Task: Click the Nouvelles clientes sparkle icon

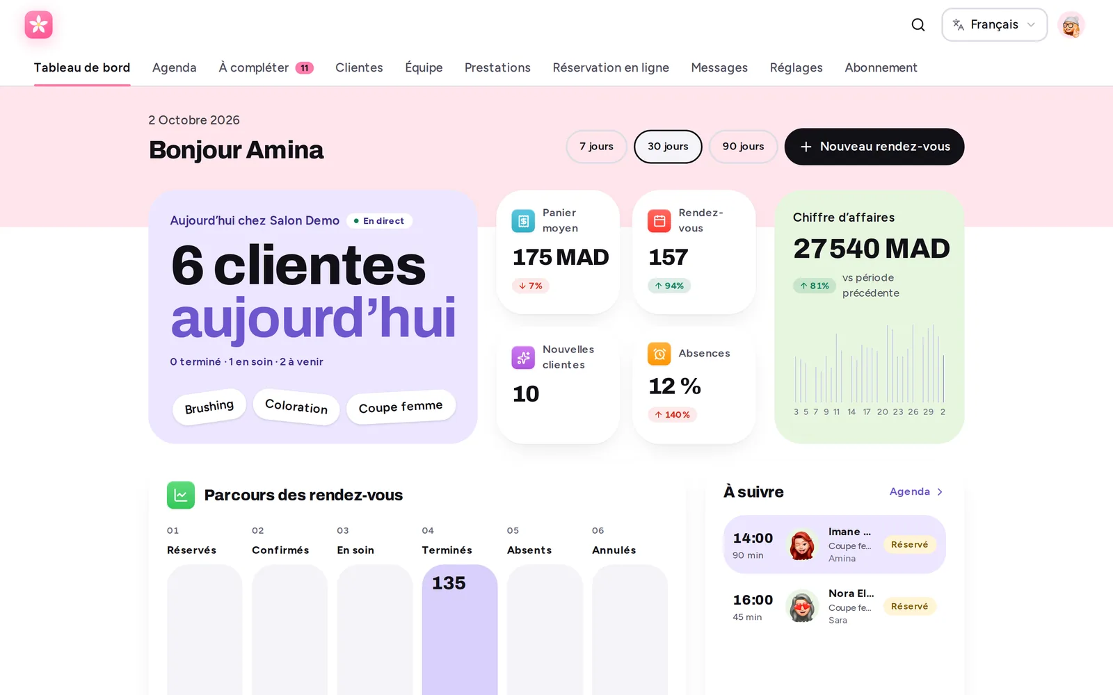Action: point(523,357)
